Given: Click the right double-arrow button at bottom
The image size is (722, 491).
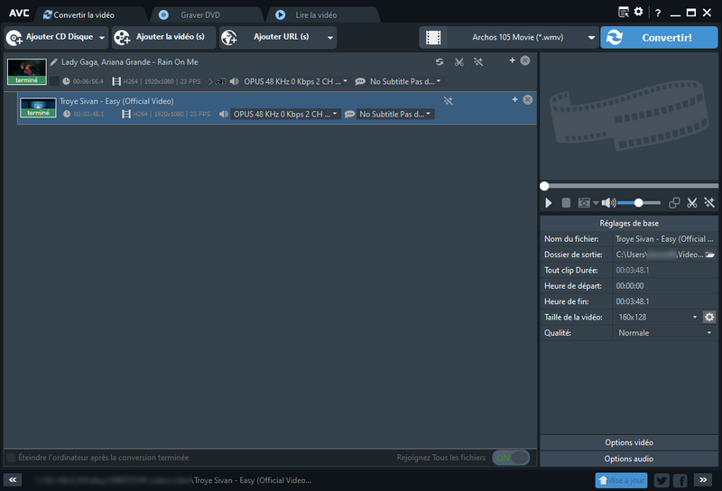Looking at the screenshot, I should pos(703,480).
